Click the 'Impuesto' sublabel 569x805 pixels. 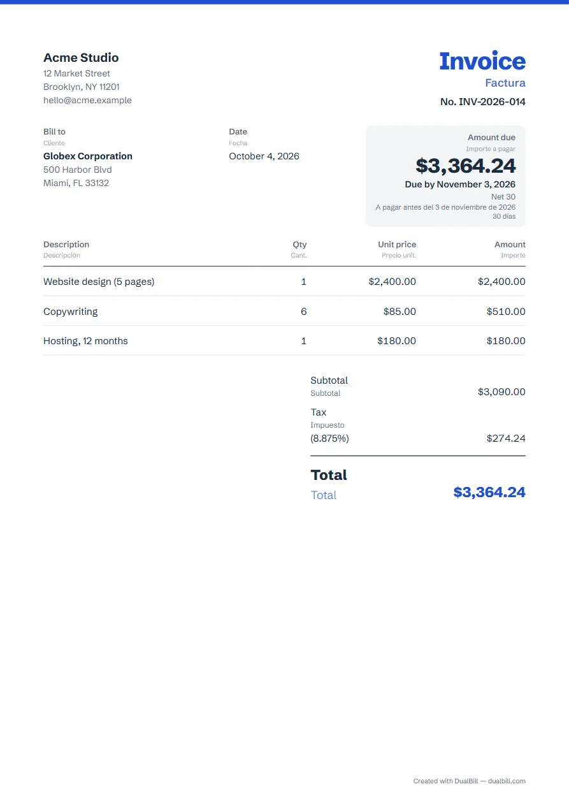coord(328,425)
